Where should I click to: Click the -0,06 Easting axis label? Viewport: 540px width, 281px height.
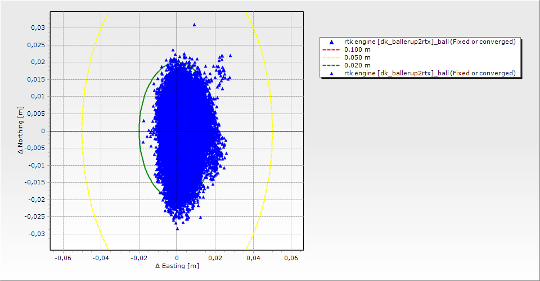[62, 258]
